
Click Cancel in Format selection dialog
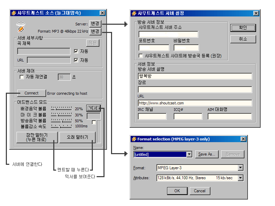[200, 191]
